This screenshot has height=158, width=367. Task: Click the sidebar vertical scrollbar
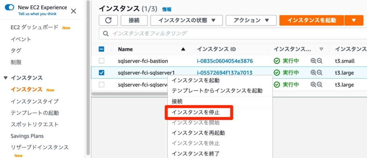point(88,78)
